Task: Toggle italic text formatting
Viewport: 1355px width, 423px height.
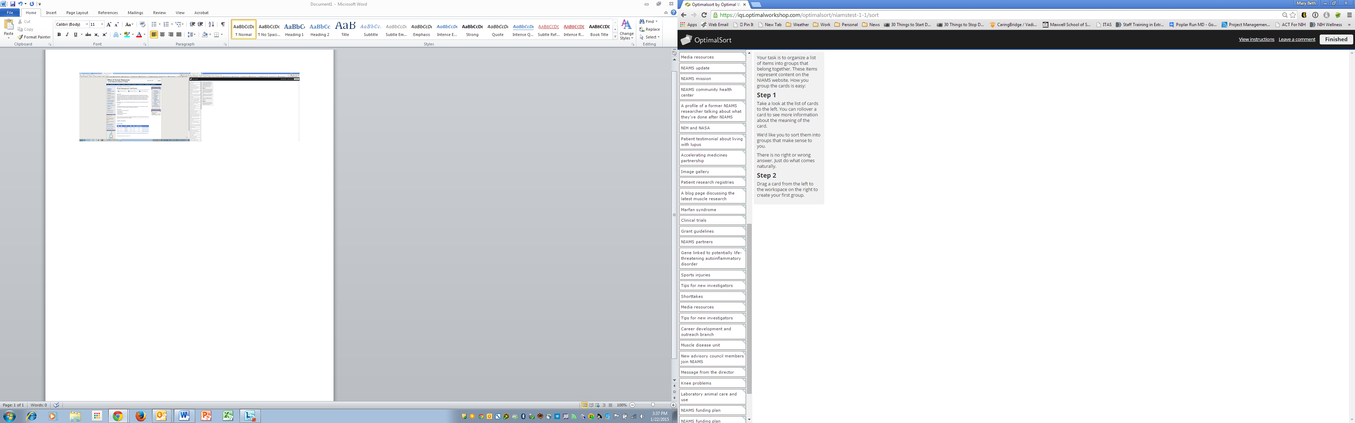Action: (x=67, y=35)
